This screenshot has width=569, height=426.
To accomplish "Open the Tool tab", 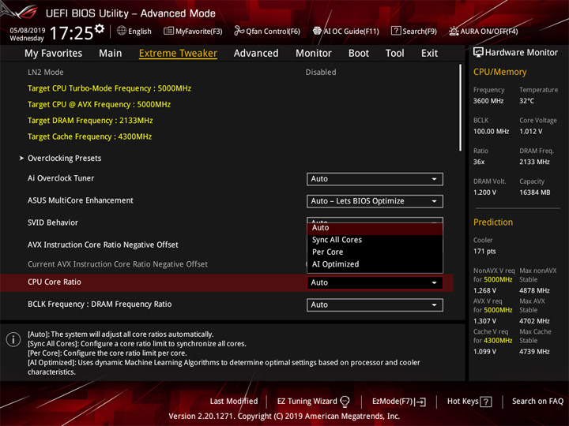I will click(x=394, y=54).
